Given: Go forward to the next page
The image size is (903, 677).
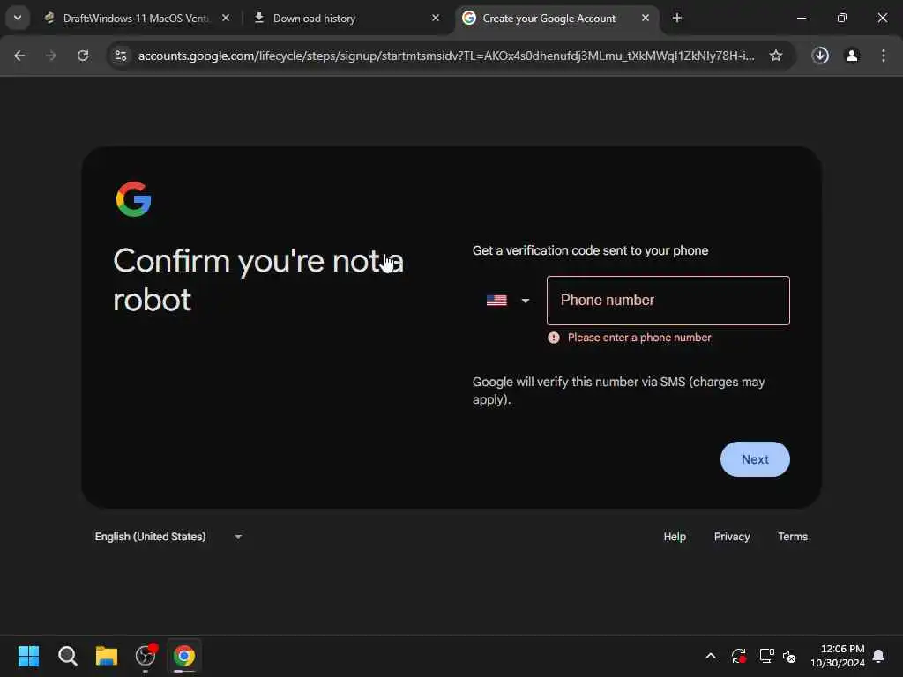Looking at the screenshot, I should [x=51, y=56].
